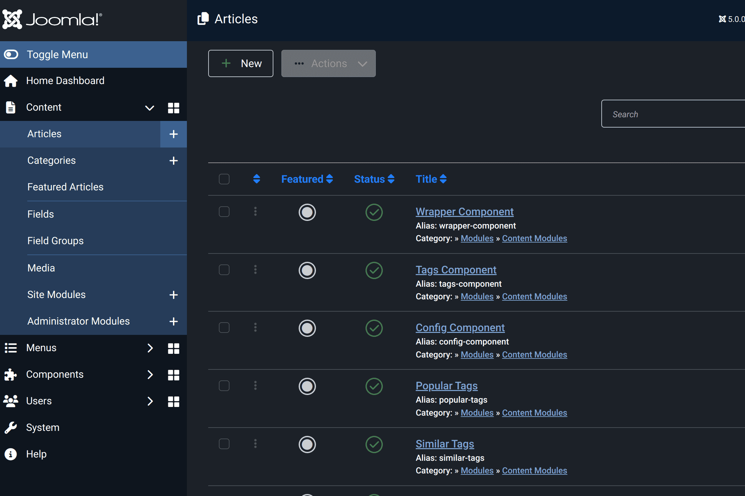Open the Similar Tags article
Viewport: 745px width, 496px height.
tap(445, 444)
